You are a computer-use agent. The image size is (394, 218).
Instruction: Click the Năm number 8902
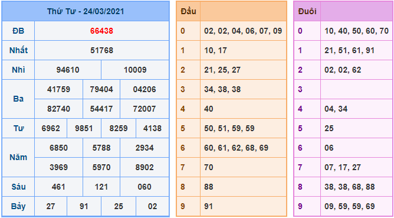tap(145, 167)
